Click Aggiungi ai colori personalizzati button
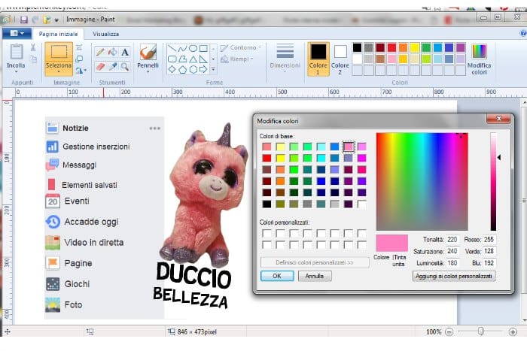527x351 pixels. (454, 276)
